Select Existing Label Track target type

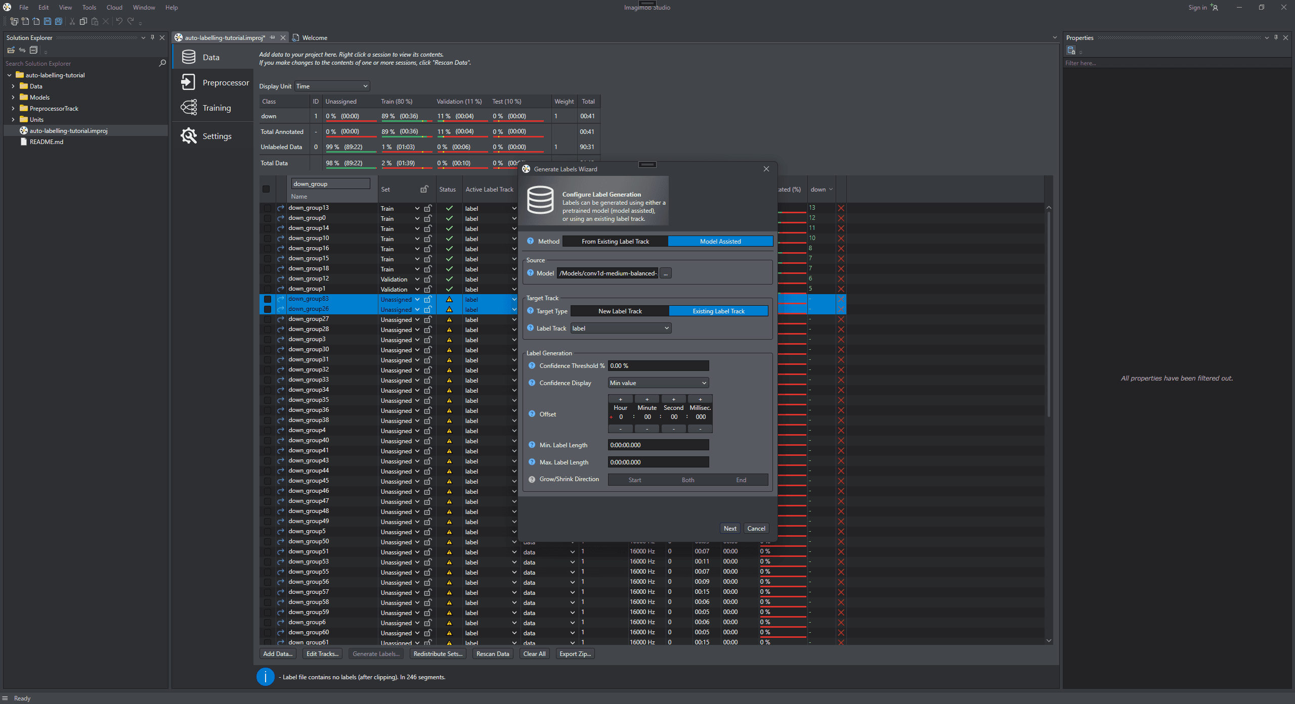click(x=718, y=311)
